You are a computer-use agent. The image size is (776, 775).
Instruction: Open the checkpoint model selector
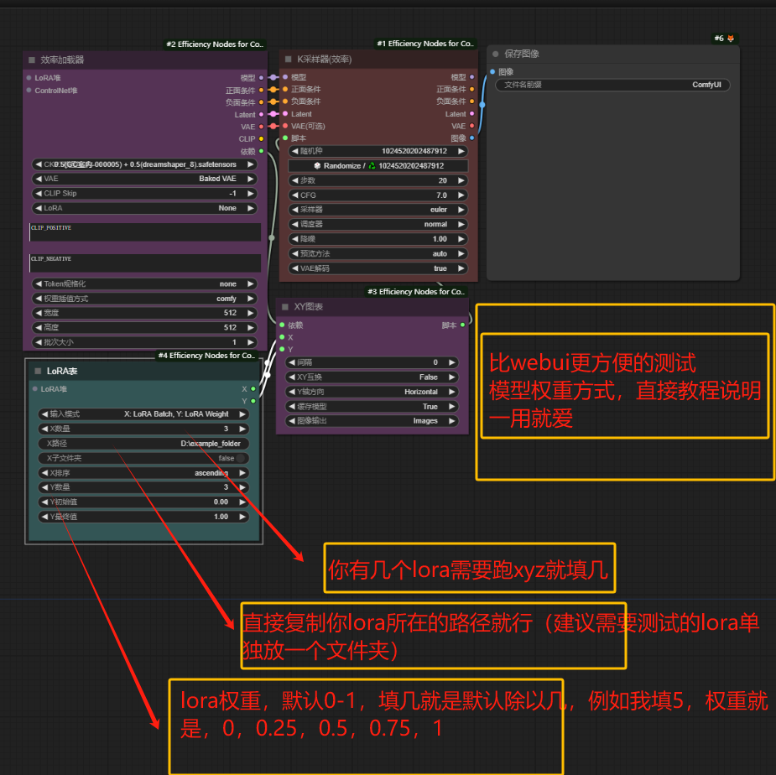pyautogui.click(x=144, y=164)
